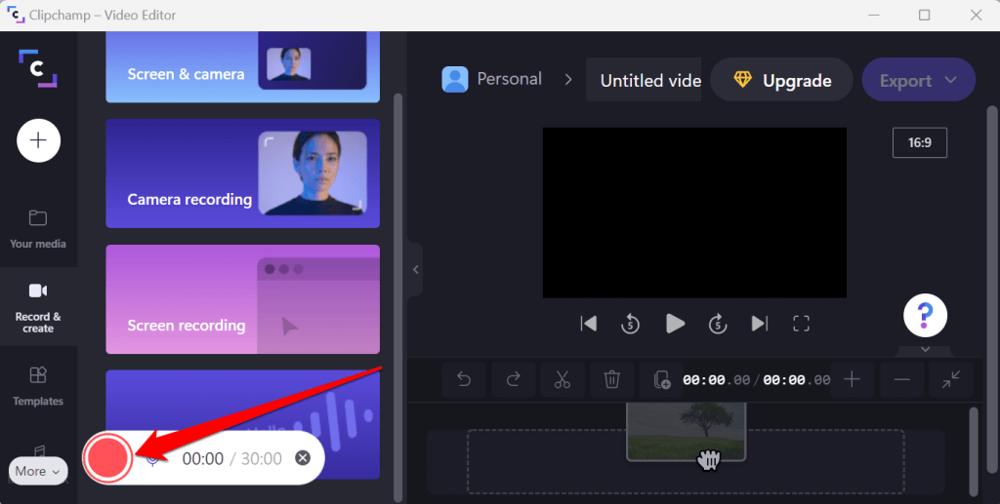This screenshot has height=504, width=1000.
Task: Click the 00:00 / 30:00 recording timer
Action: pos(232,458)
